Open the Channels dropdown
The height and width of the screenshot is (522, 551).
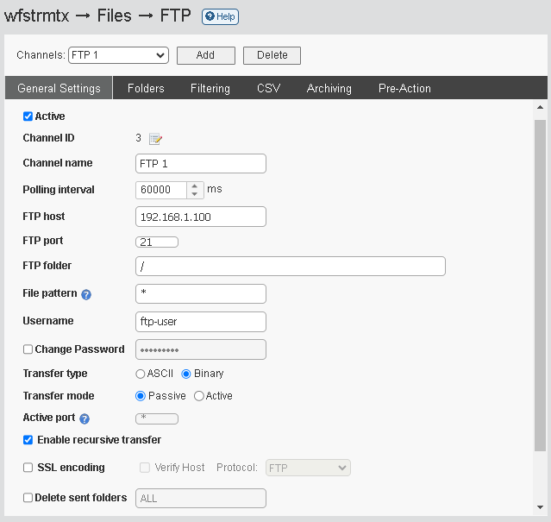click(118, 55)
